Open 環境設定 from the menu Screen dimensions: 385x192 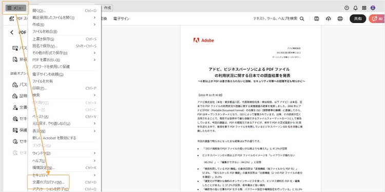[x=64, y=168]
